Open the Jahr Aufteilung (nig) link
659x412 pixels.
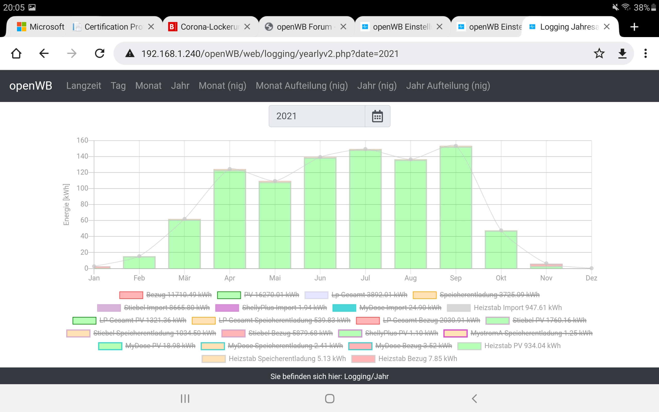pos(448,86)
